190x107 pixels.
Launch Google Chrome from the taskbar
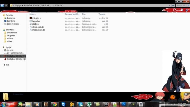[x=55, y=104]
